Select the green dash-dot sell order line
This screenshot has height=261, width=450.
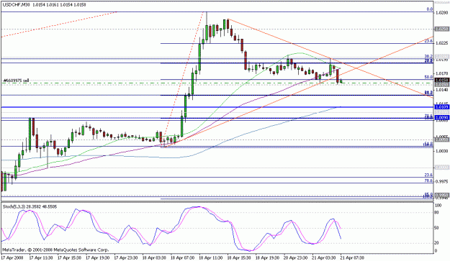click(217, 83)
